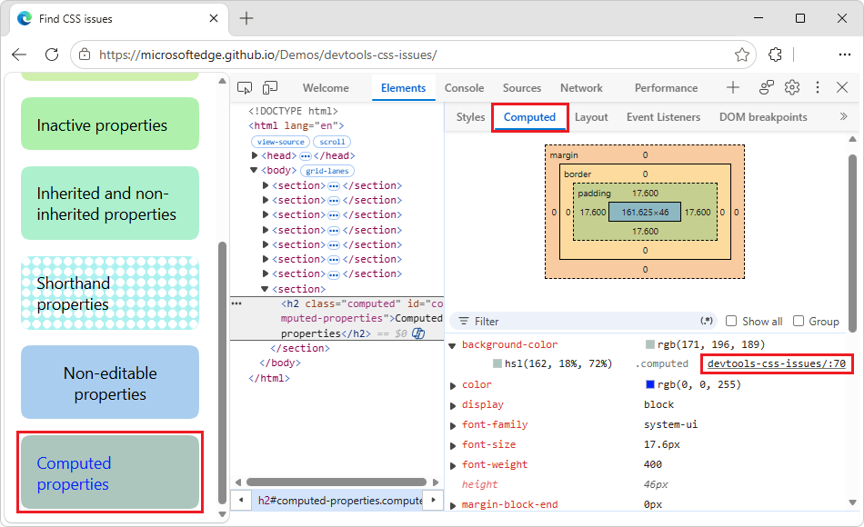The width and height of the screenshot is (864, 527).
Task: Expand the color computed property
Action: (452, 385)
